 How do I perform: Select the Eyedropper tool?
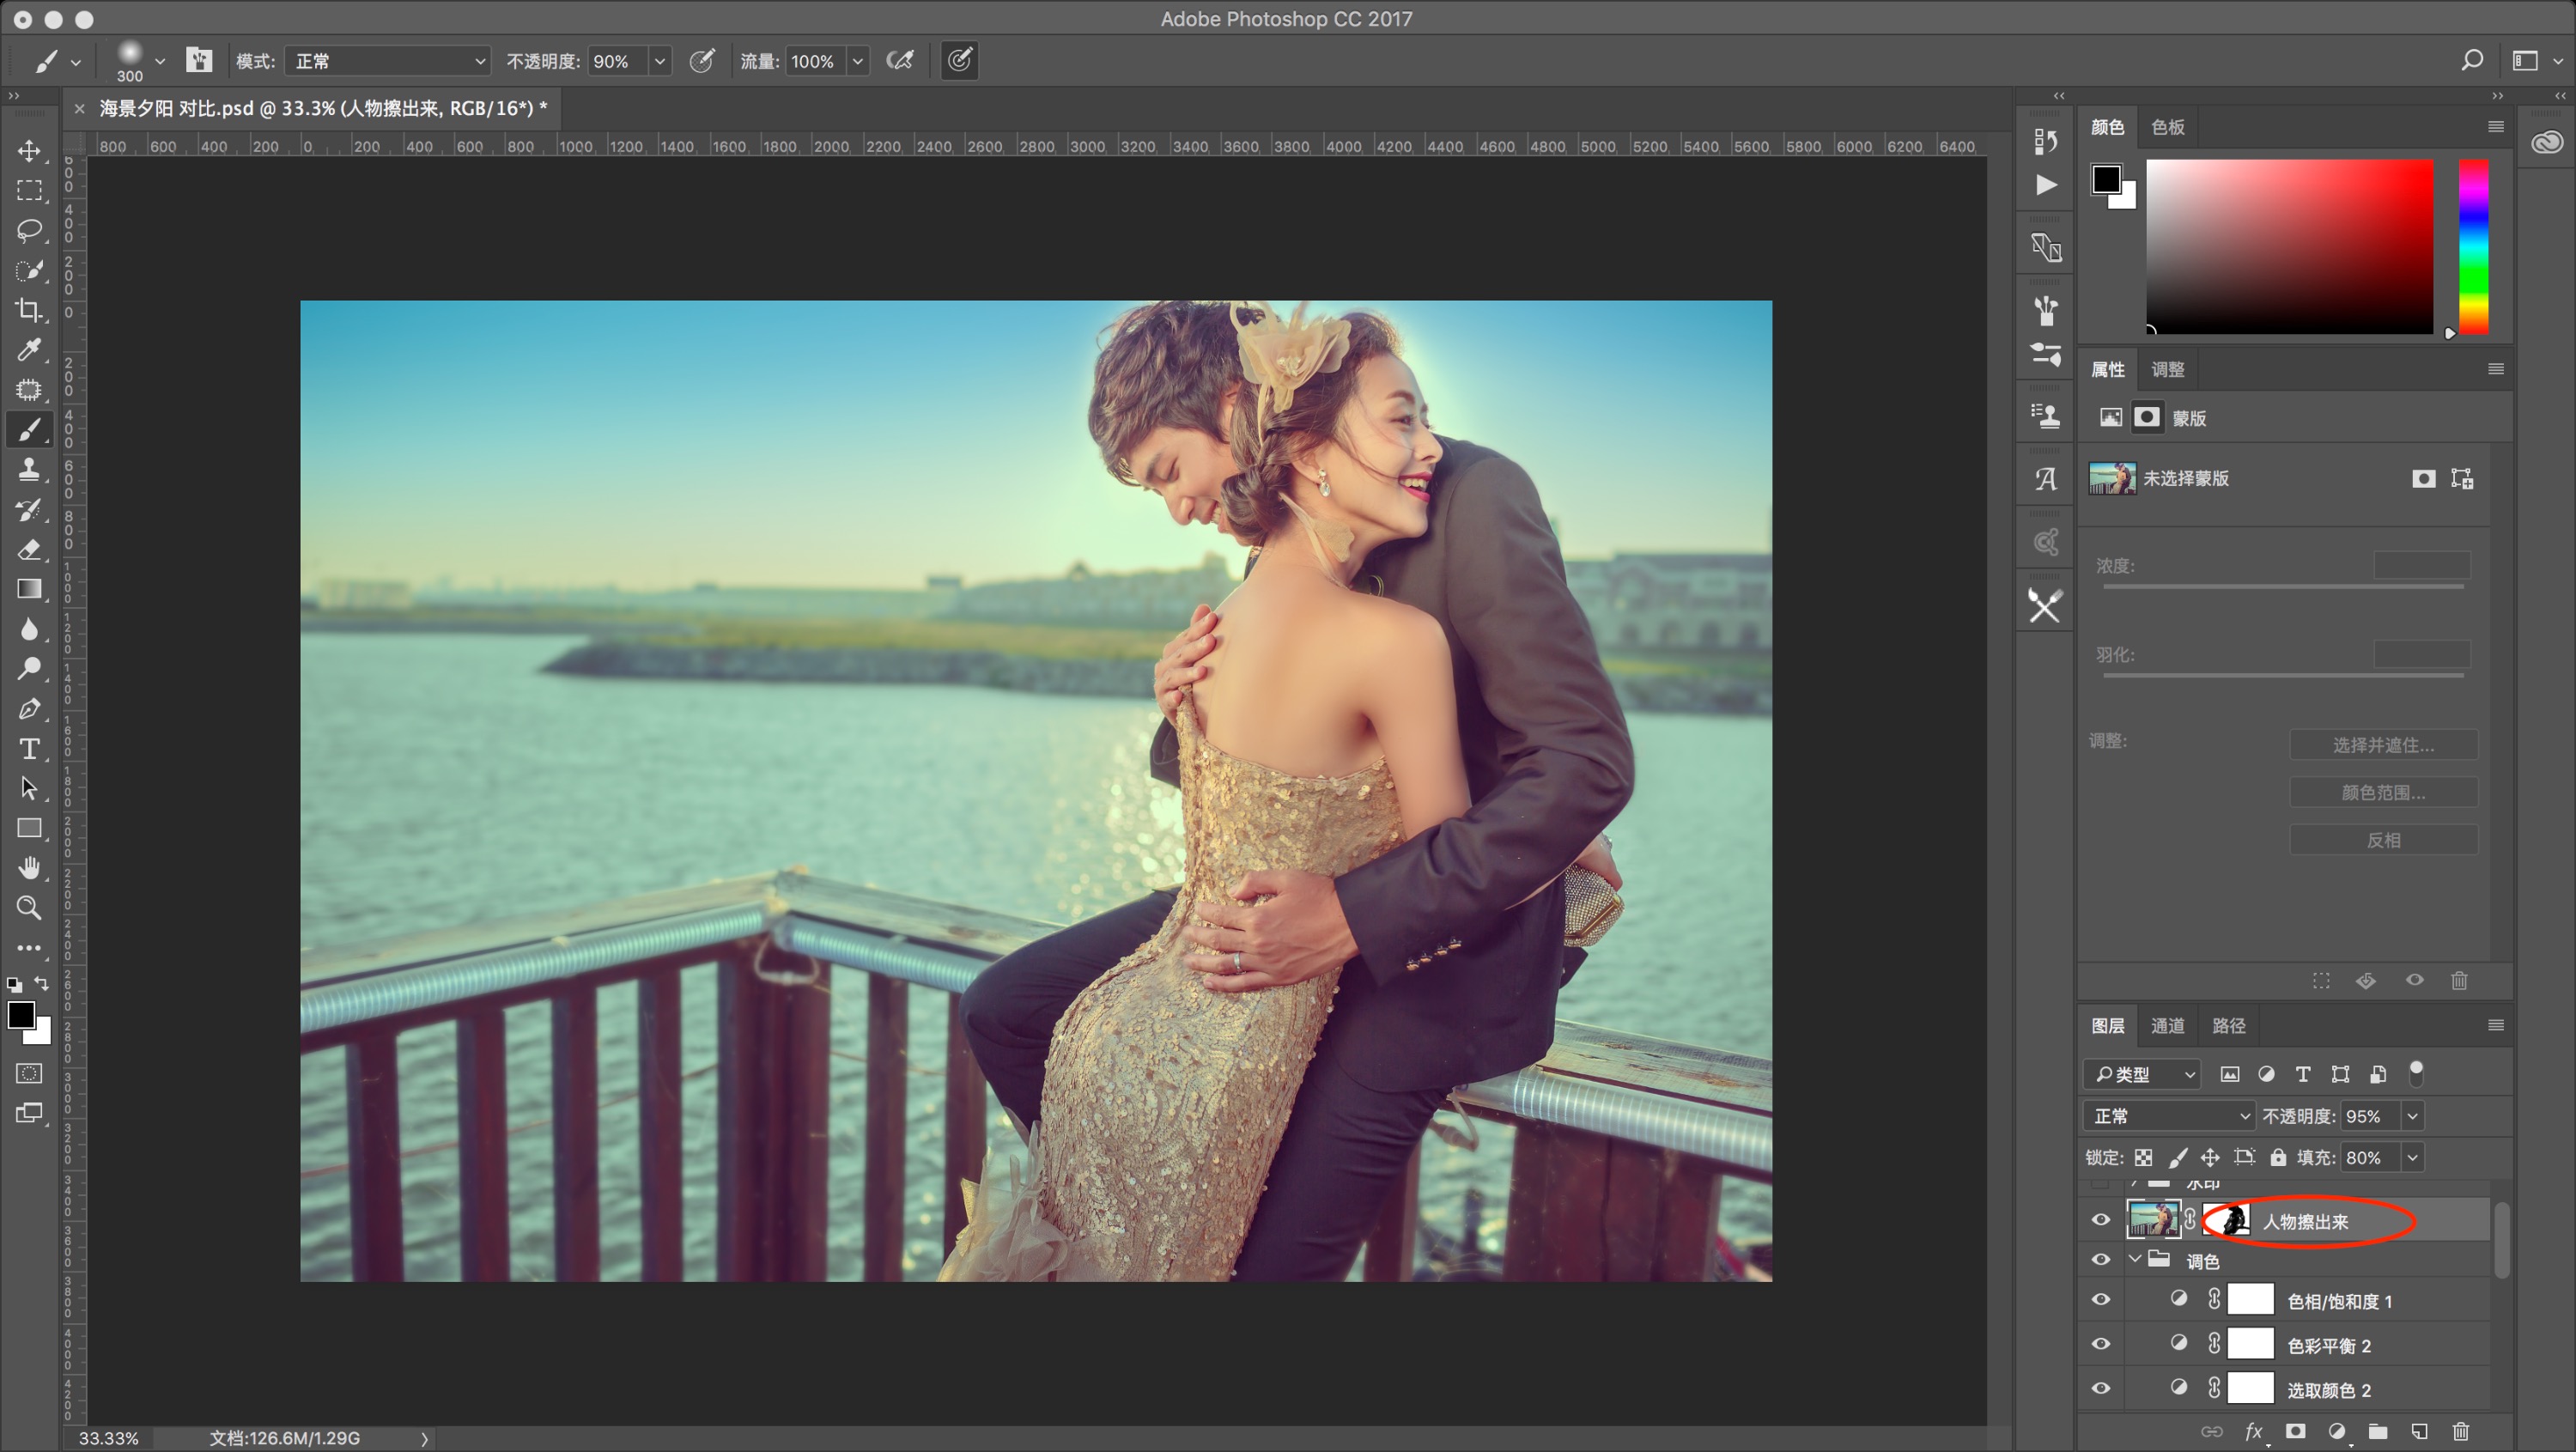(x=29, y=350)
